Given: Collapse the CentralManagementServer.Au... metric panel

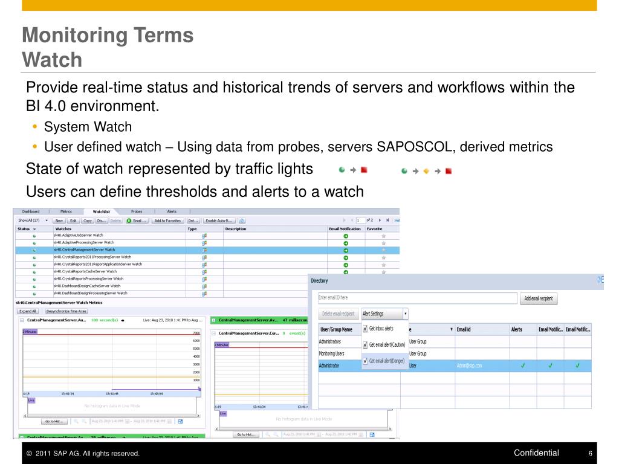Looking at the screenshot, I should [22, 320].
